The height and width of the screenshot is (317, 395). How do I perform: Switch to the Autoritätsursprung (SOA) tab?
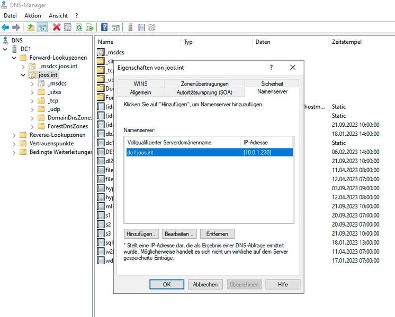(204, 92)
